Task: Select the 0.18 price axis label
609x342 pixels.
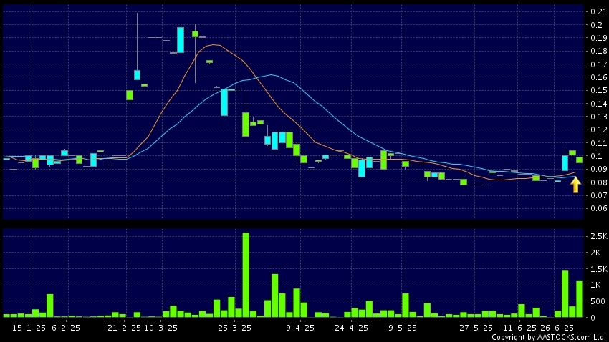Action: coord(598,51)
